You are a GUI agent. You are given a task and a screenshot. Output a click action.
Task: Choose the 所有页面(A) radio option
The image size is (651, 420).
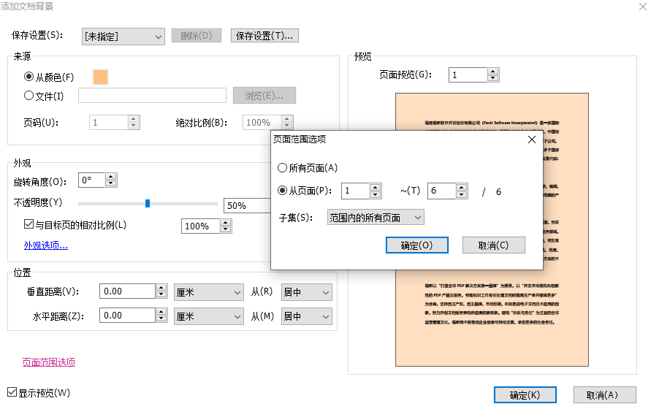[282, 168]
